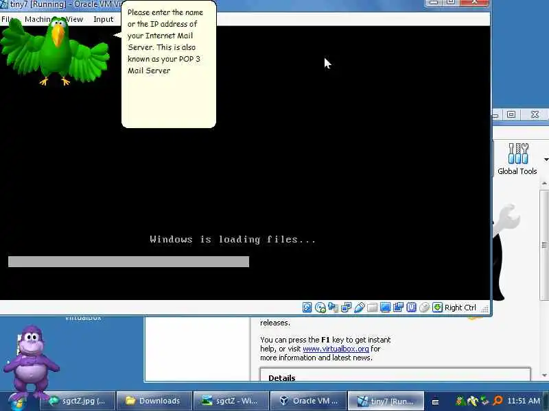Click the banana-colored tray icon
549x411 pixels.
click(472, 401)
